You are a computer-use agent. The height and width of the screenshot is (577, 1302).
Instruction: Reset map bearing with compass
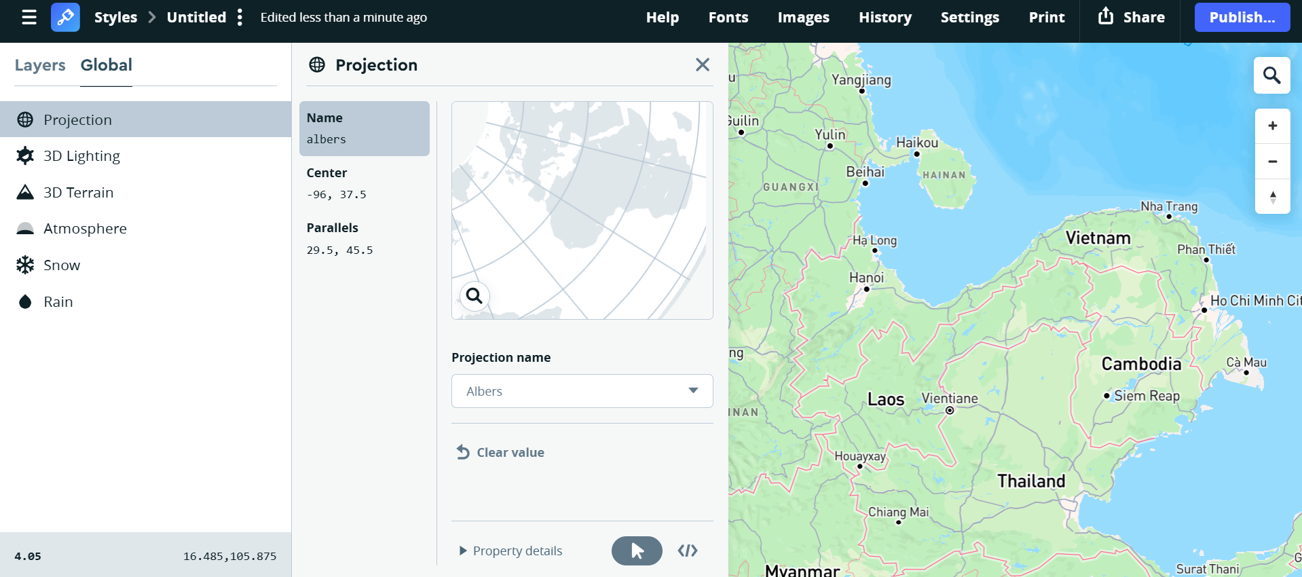click(1273, 197)
